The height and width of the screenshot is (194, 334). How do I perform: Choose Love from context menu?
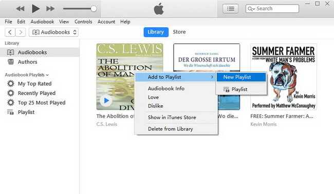(153, 97)
